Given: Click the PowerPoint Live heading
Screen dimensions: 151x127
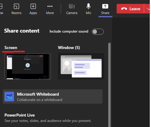Looking at the screenshot, I should (x=19, y=115).
